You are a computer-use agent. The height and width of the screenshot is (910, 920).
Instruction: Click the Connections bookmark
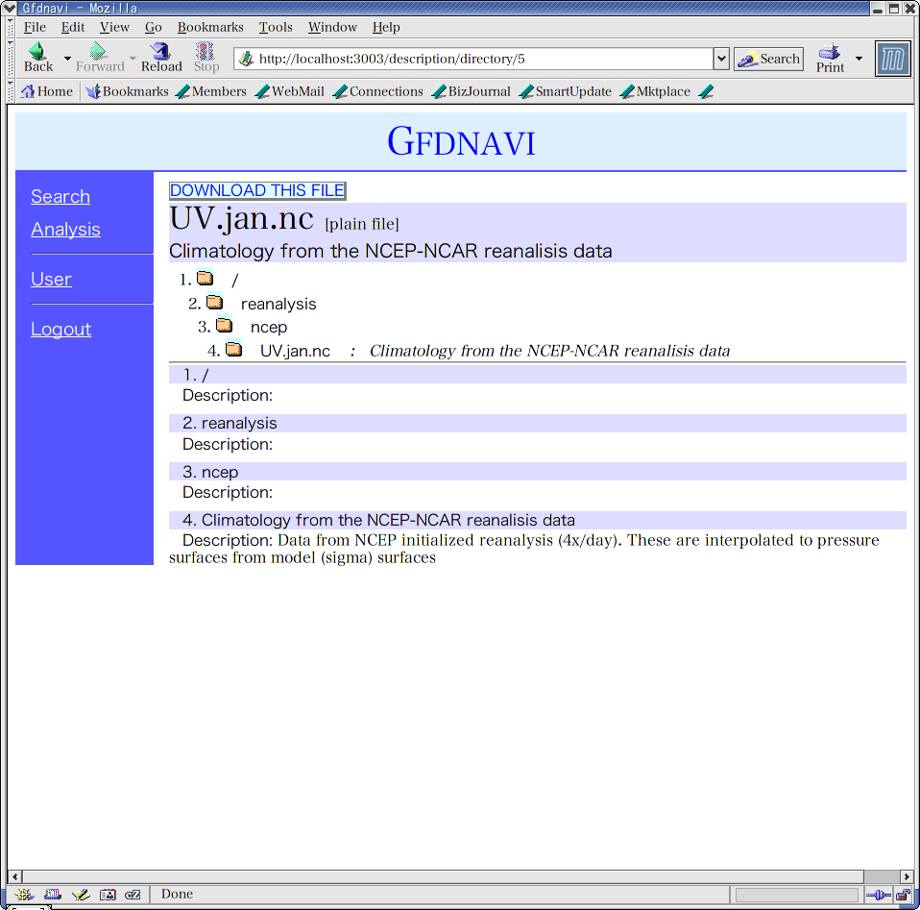[x=377, y=91]
